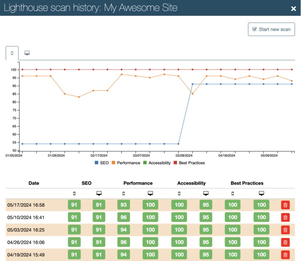Click the mobile icon under SEO column
The image size is (301, 261).
74,193
